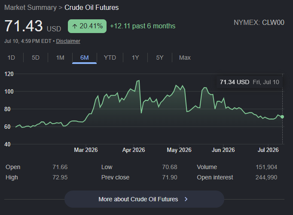Choose the 6M range tab
This screenshot has height=215, width=293.
(x=85, y=58)
